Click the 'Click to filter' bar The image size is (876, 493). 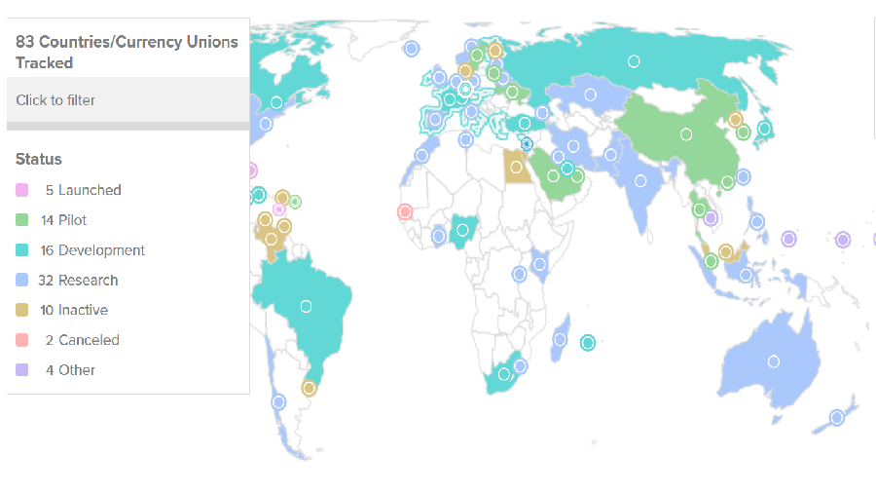[x=128, y=100]
